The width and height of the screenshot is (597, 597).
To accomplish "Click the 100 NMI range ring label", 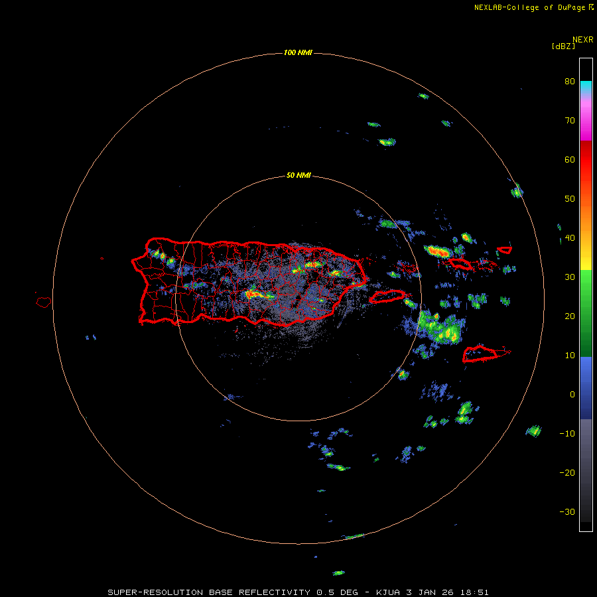I will click(298, 52).
